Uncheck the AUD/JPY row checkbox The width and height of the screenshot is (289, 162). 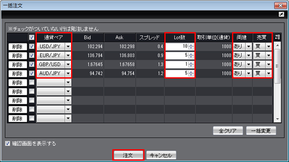(x=32, y=73)
